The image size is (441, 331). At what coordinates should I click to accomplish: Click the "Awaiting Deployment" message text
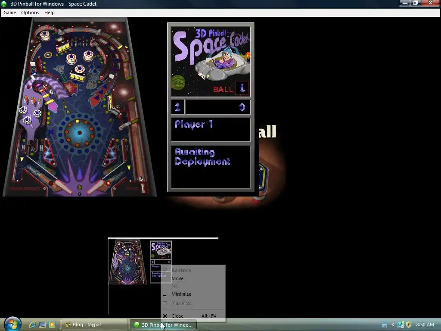[x=202, y=157]
